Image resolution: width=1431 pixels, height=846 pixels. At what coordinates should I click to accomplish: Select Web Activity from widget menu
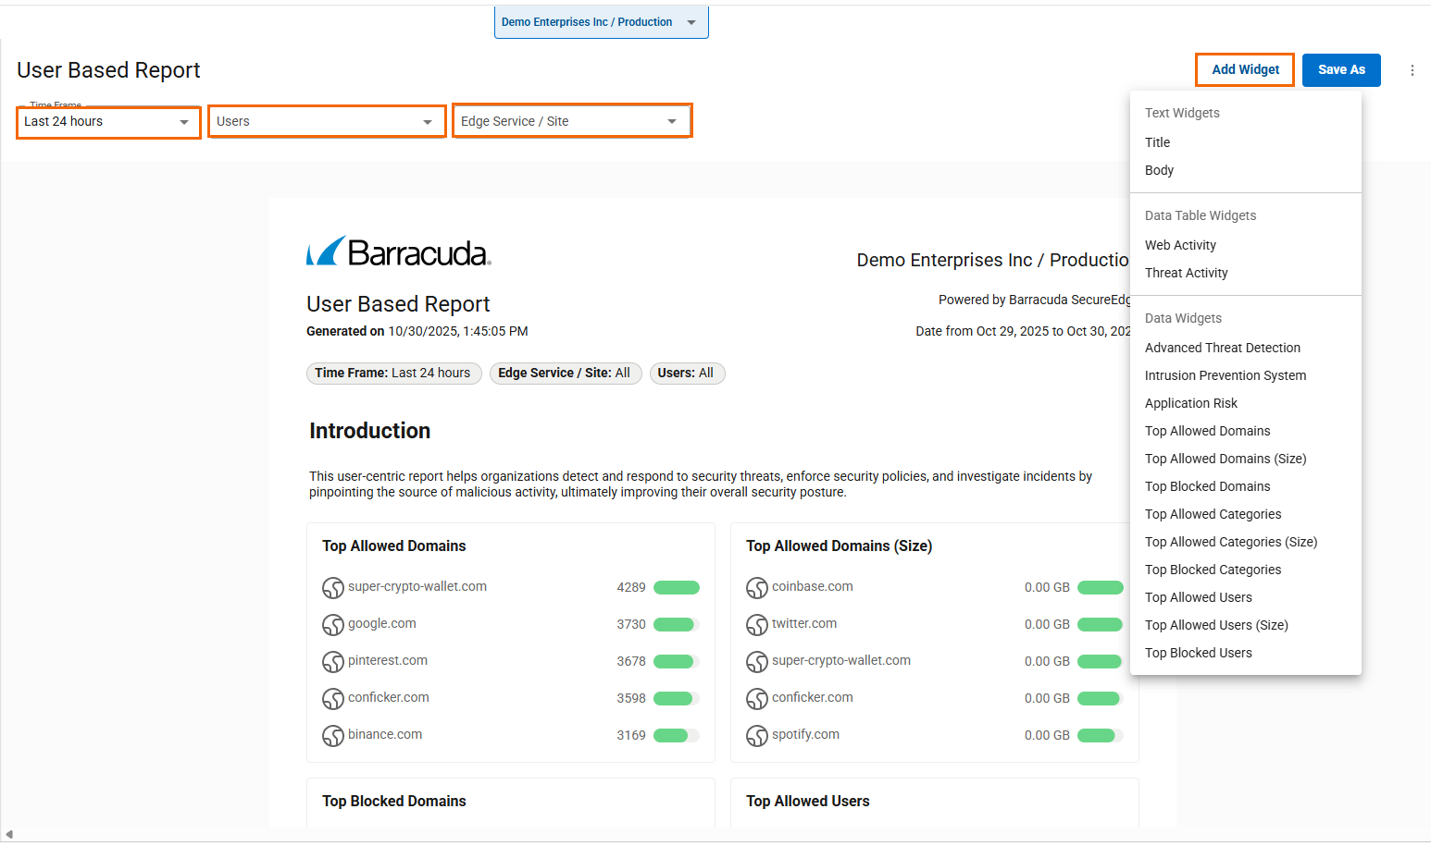1180,245
